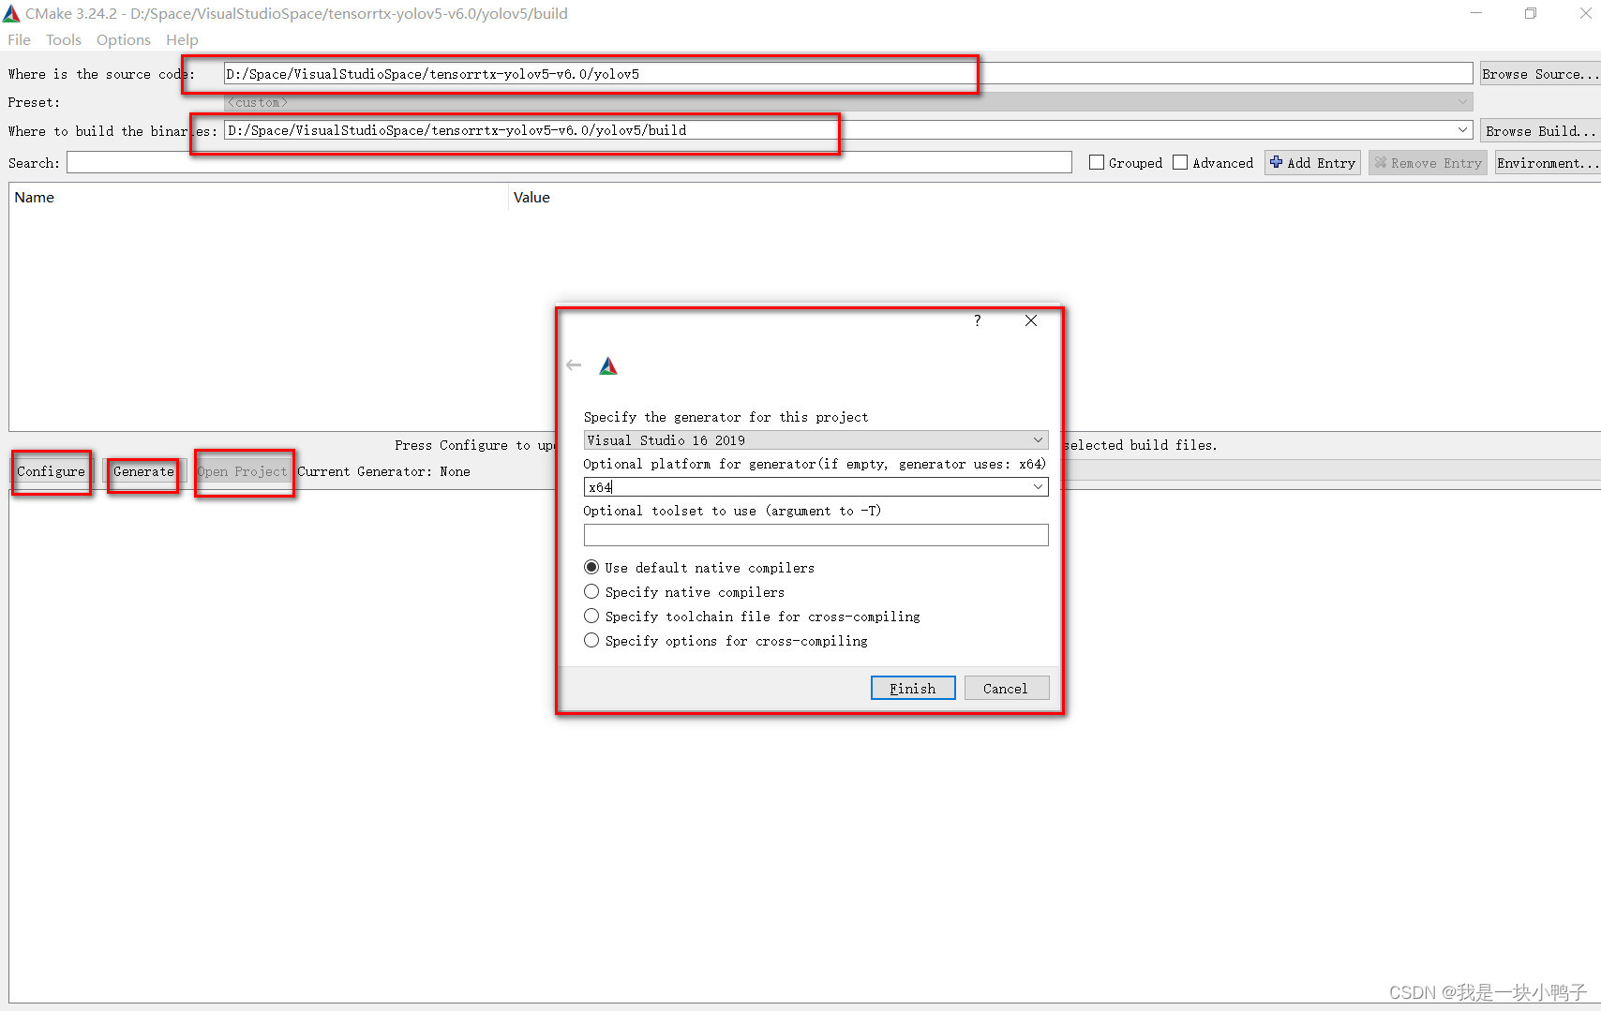
Task: Click the Remove Entry button
Action: (x=1427, y=163)
